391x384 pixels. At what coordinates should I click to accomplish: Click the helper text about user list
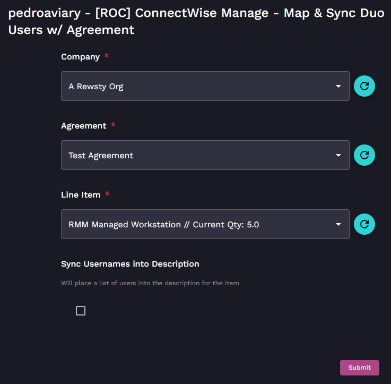coord(150,283)
